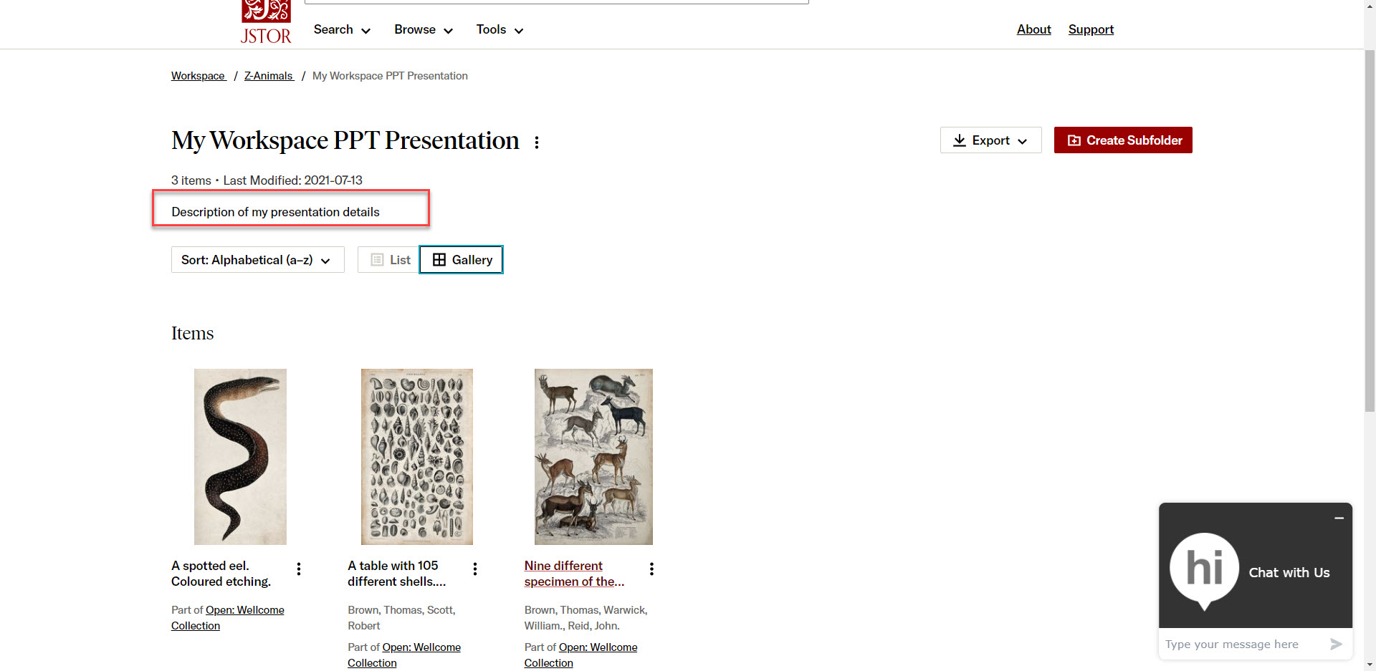Screen dimensions: 1376x671
Task: Click the hi chat bubble icon
Action: coord(1205,569)
